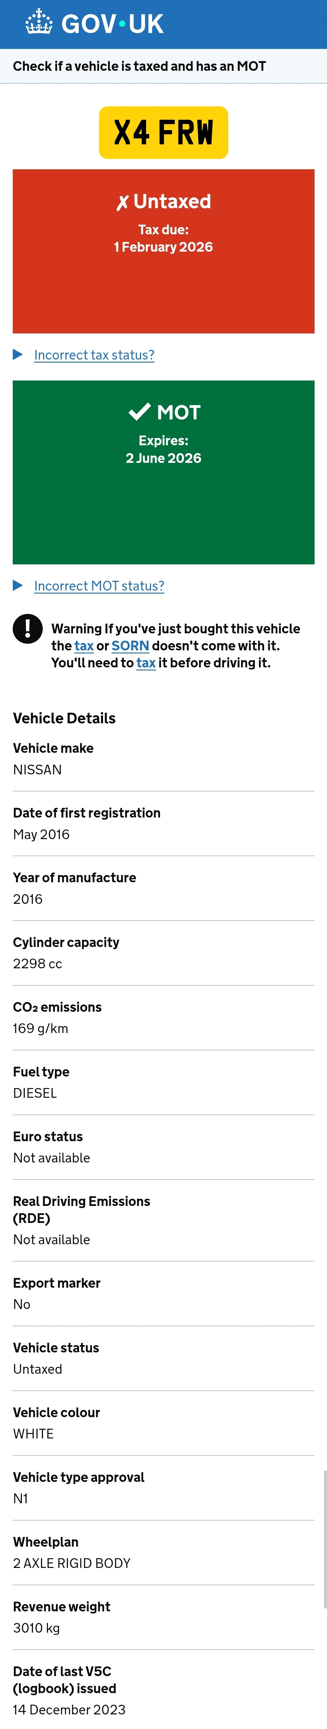327x1729 pixels.
Task: Click the '2 June 2026' MOT expiry date
Action: [x=163, y=458]
